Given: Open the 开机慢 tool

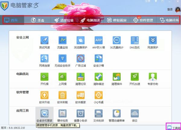Looking at the screenshot, I should click(x=44, y=79).
